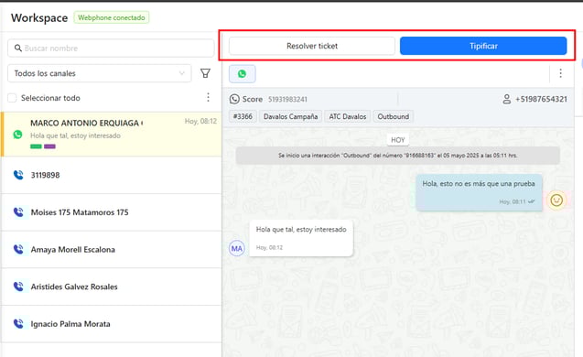Click the Hoy, 08:12 time on contact list
The image size is (583, 357).
click(200, 121)
